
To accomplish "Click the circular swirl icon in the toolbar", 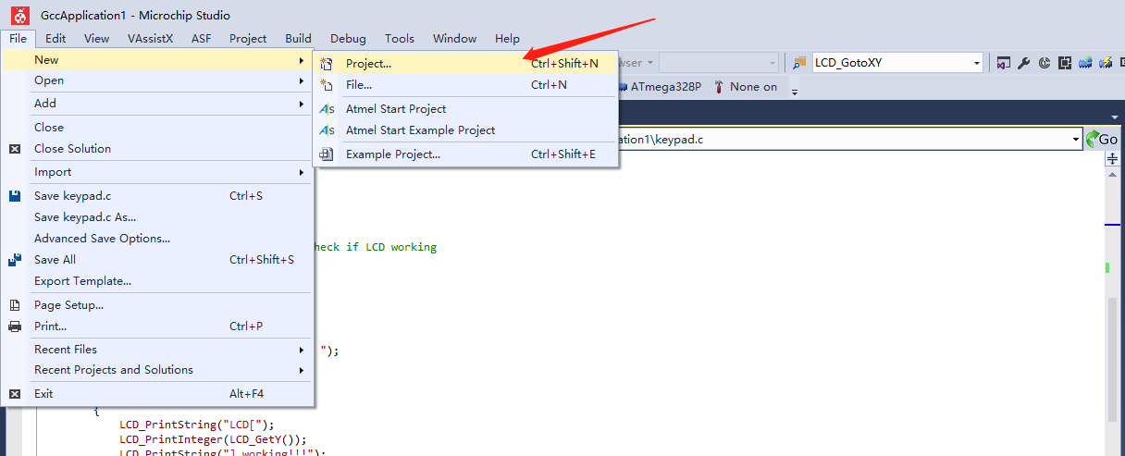I will pos(1045,63).
